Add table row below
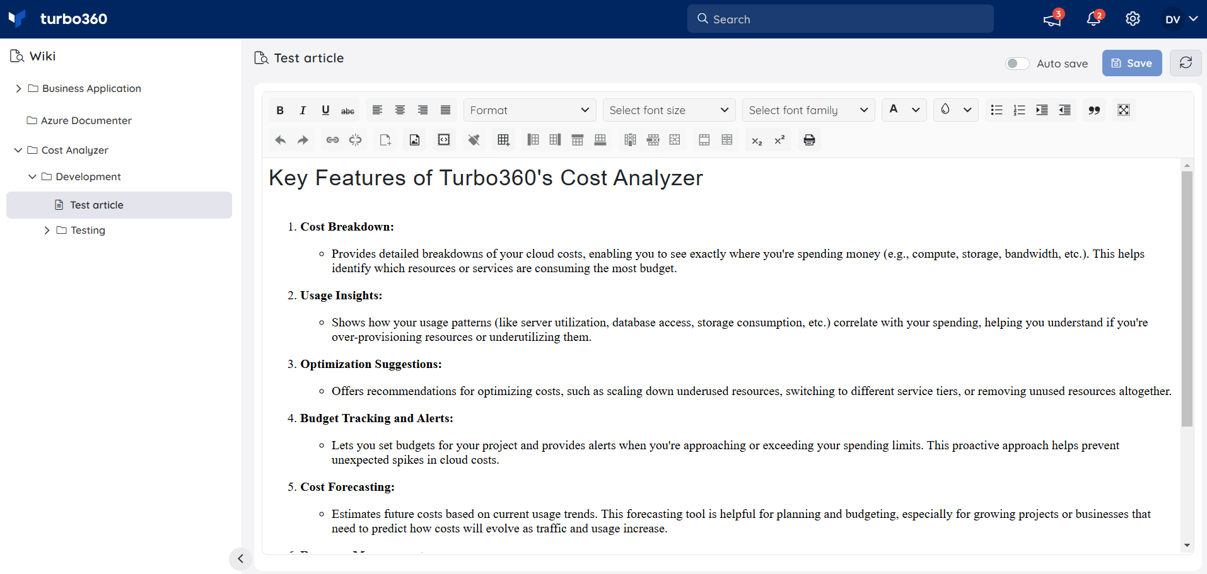Viewport: 1207px width, 574px height. point(600,140)
